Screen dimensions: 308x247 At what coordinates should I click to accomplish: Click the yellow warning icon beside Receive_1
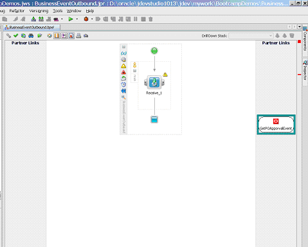click(165, 75)
